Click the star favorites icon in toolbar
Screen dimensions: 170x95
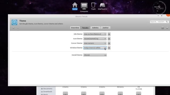coord(167,28)
